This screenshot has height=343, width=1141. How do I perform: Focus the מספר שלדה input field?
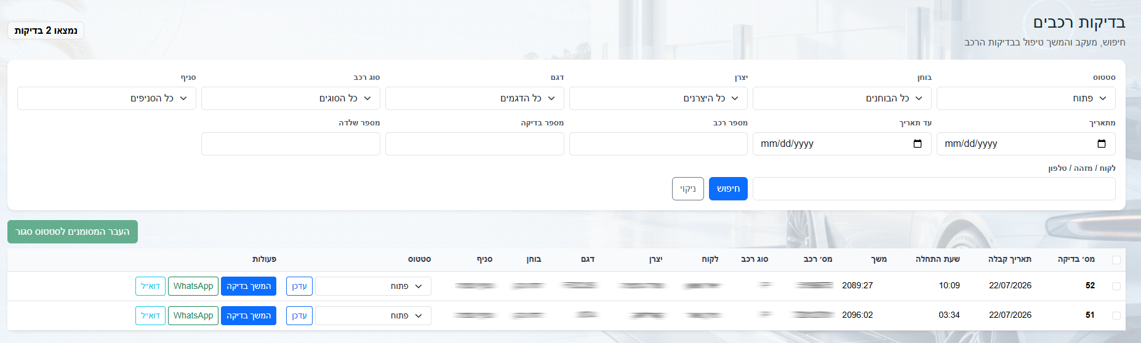(x=290, y=144)
